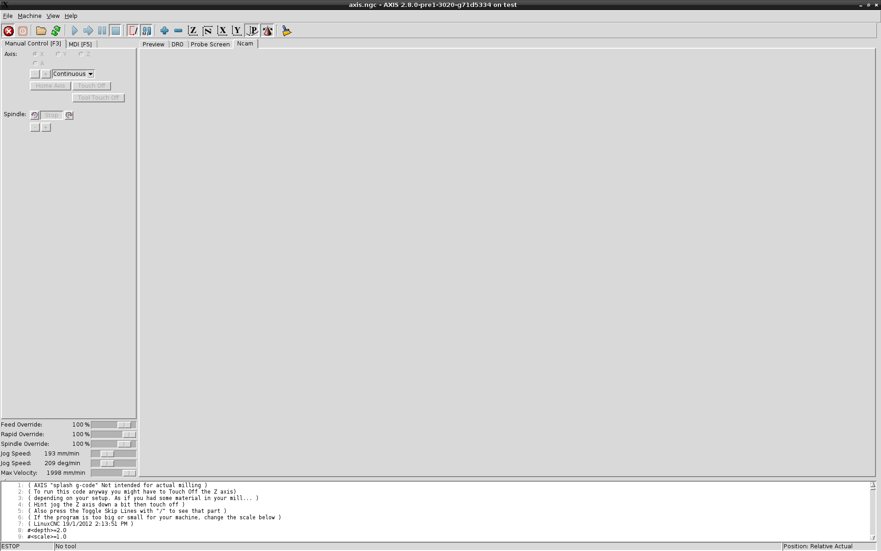The width and height of the screenshot is (881, 551).
Task: Reload current file with green arrows
Action: click(56, 31)
